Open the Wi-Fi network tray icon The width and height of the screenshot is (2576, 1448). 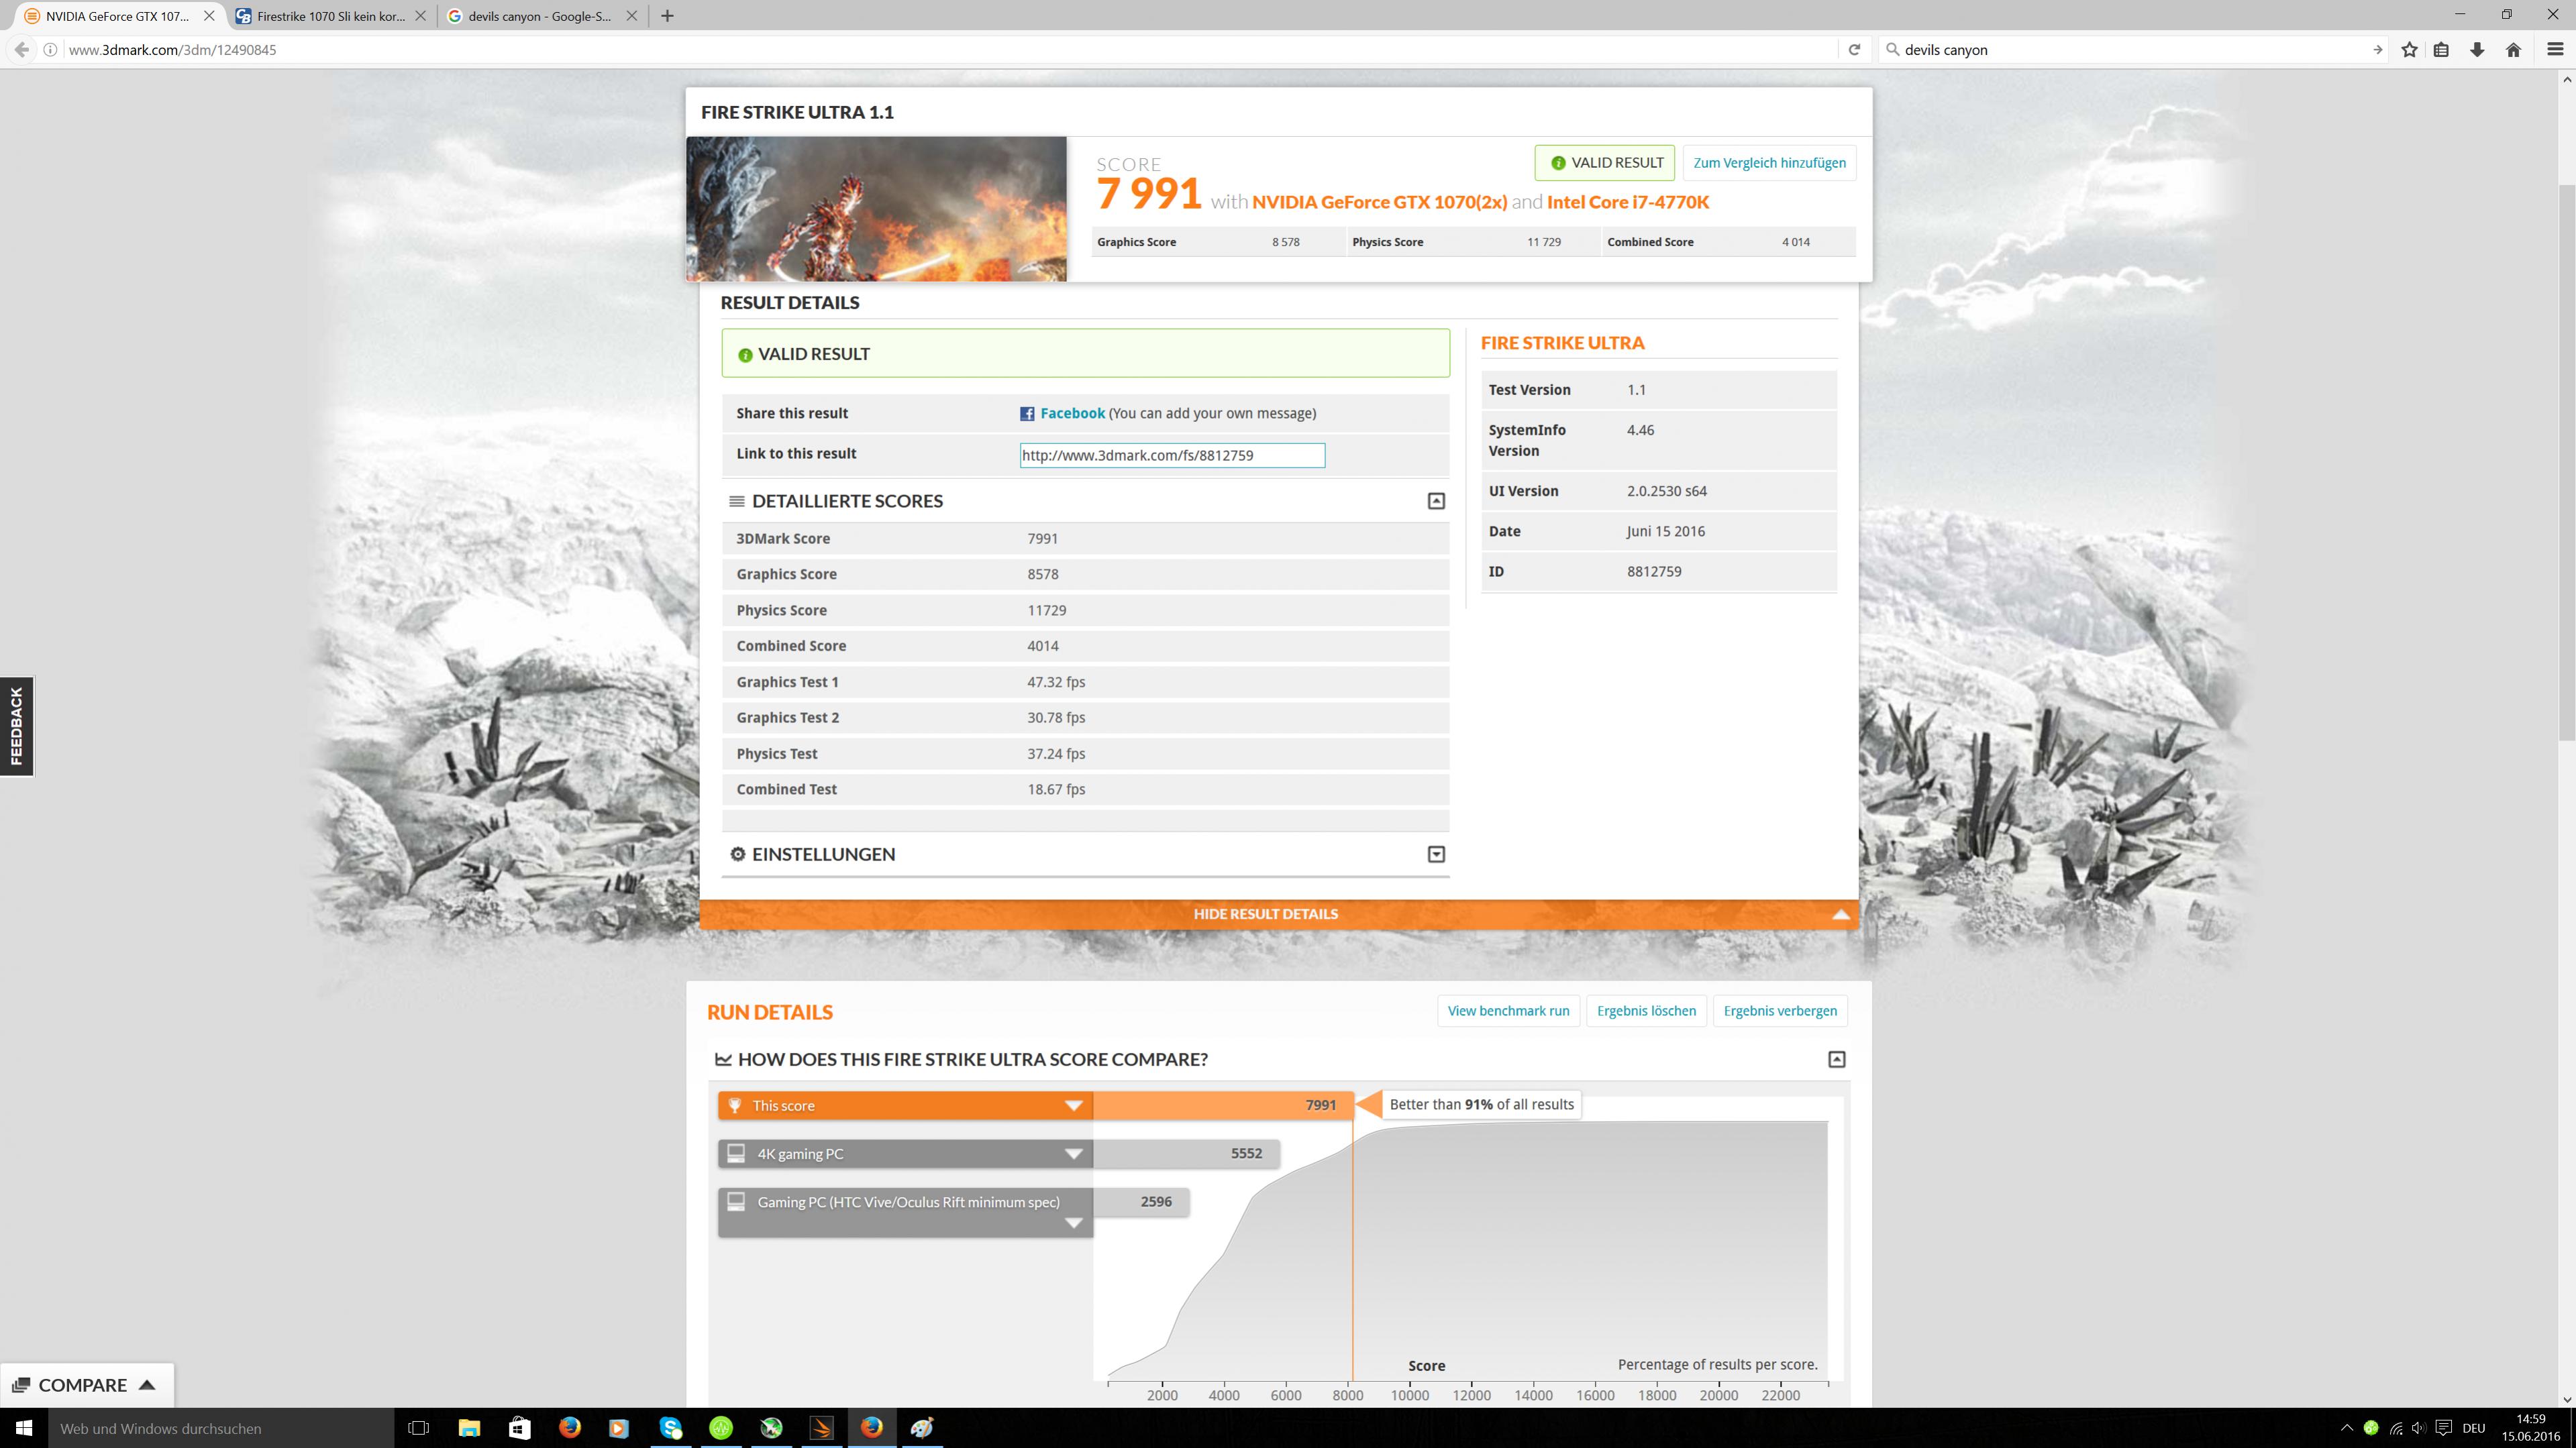2395,1428
